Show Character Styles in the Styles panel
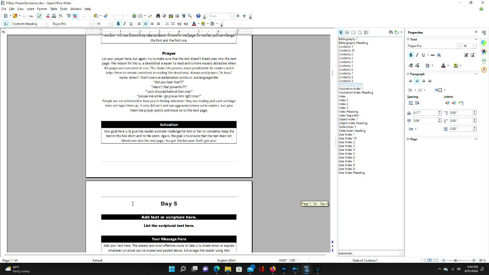The width and height of the screenshot is (489, 275). [x=347, y=32]
